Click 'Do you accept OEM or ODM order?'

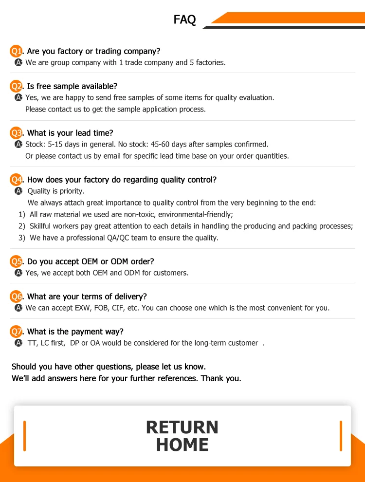91,261
